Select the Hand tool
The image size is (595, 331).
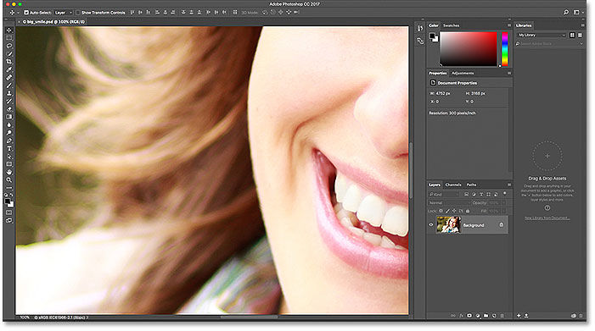9,172
